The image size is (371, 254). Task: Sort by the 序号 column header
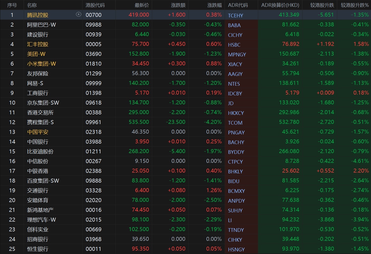tap(12, 5)
